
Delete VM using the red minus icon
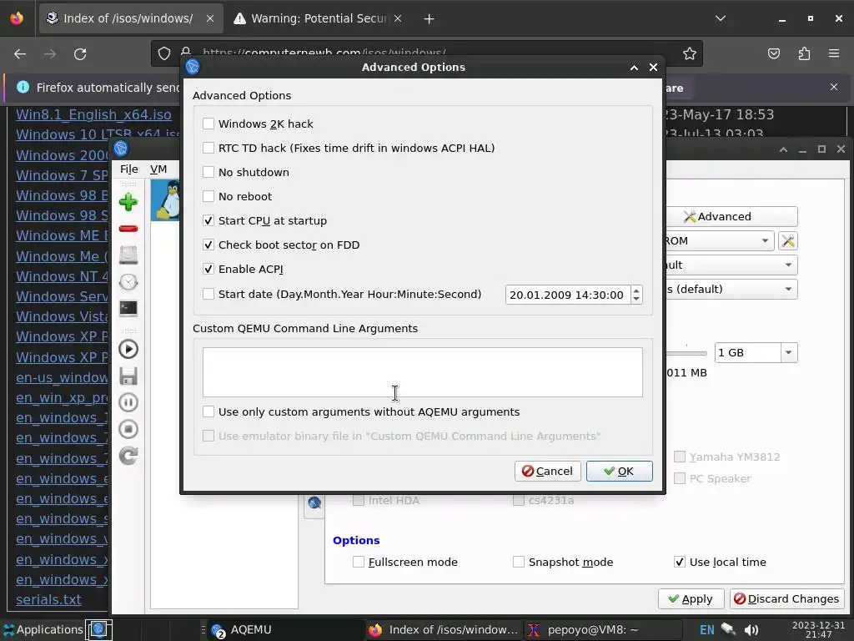[128, 229]
